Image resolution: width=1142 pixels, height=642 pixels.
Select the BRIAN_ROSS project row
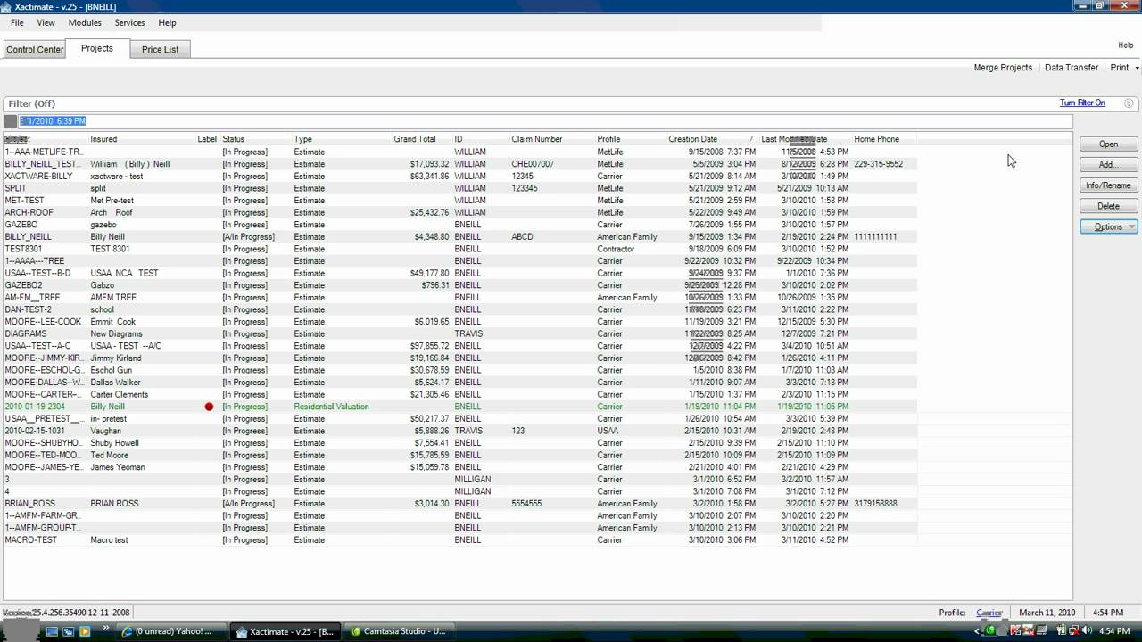click(x=460, y=504)
